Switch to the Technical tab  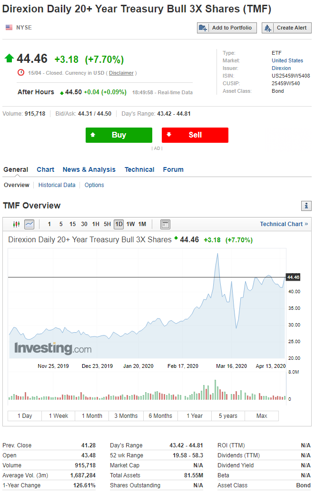(x=139, y=169)
